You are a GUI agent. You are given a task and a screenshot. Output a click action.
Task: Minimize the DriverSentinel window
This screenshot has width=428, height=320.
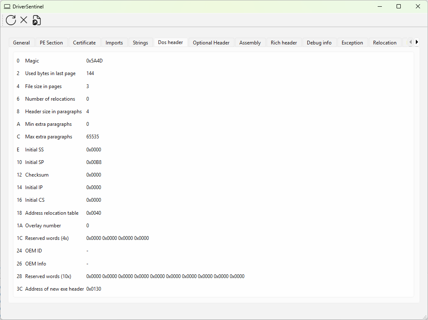tap(379, 6)
